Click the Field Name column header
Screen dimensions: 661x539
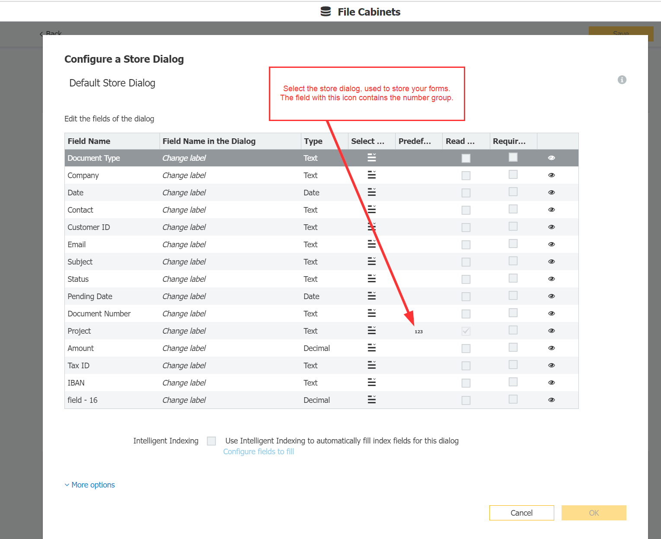pyautogui.click(x=89, y=141)
